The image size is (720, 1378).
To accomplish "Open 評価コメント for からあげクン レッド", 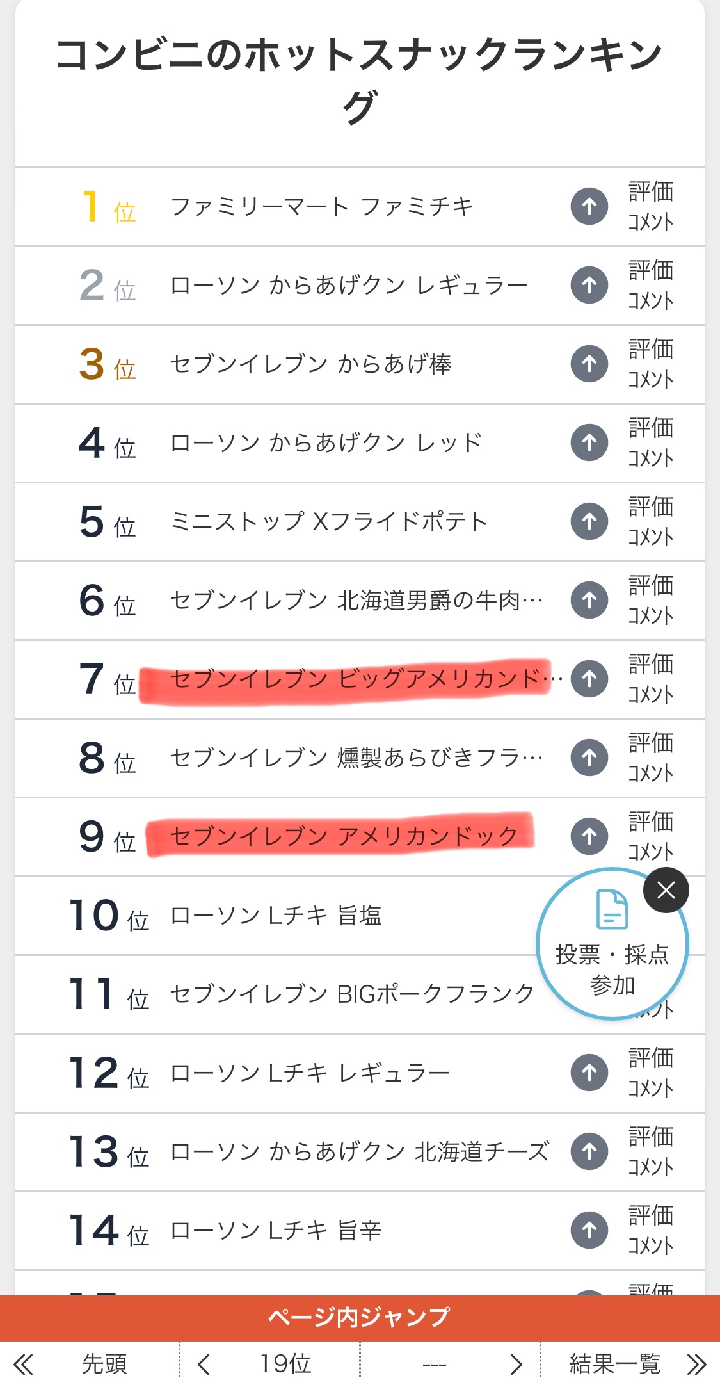I will tap(650, 442).
